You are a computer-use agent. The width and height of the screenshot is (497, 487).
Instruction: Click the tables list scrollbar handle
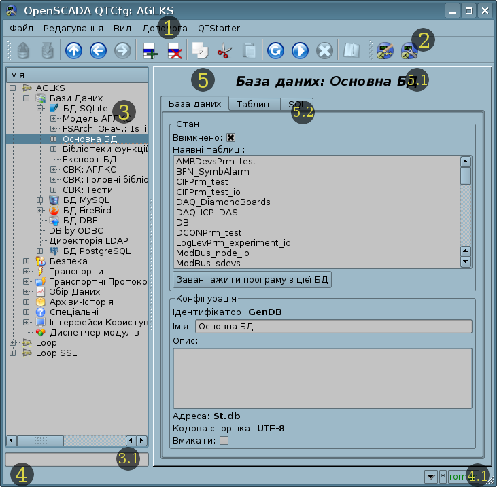click(465, 176)
